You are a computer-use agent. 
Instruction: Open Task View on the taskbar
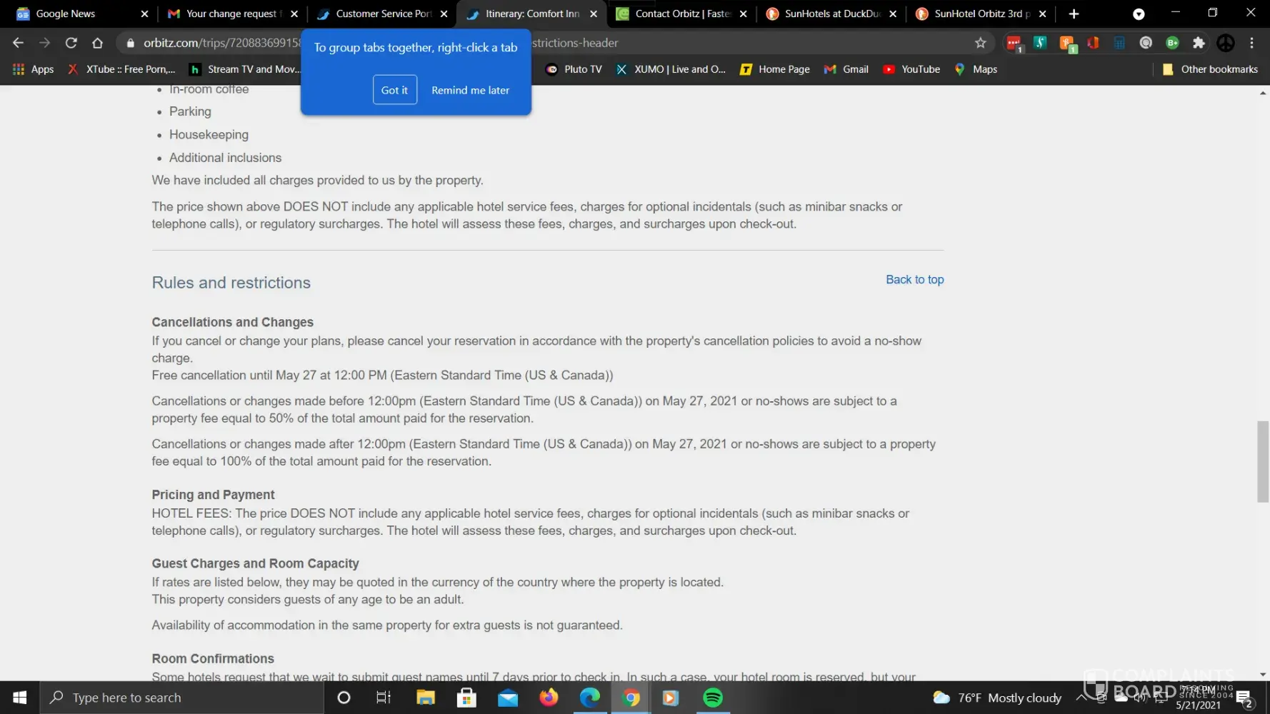point(384,698)
